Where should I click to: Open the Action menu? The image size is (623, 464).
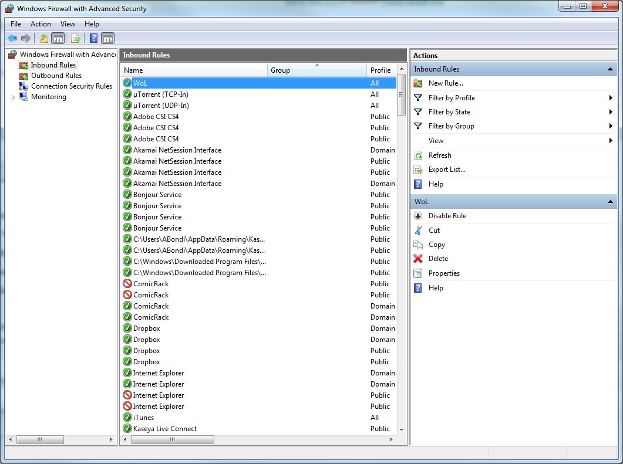pos(41,24)
